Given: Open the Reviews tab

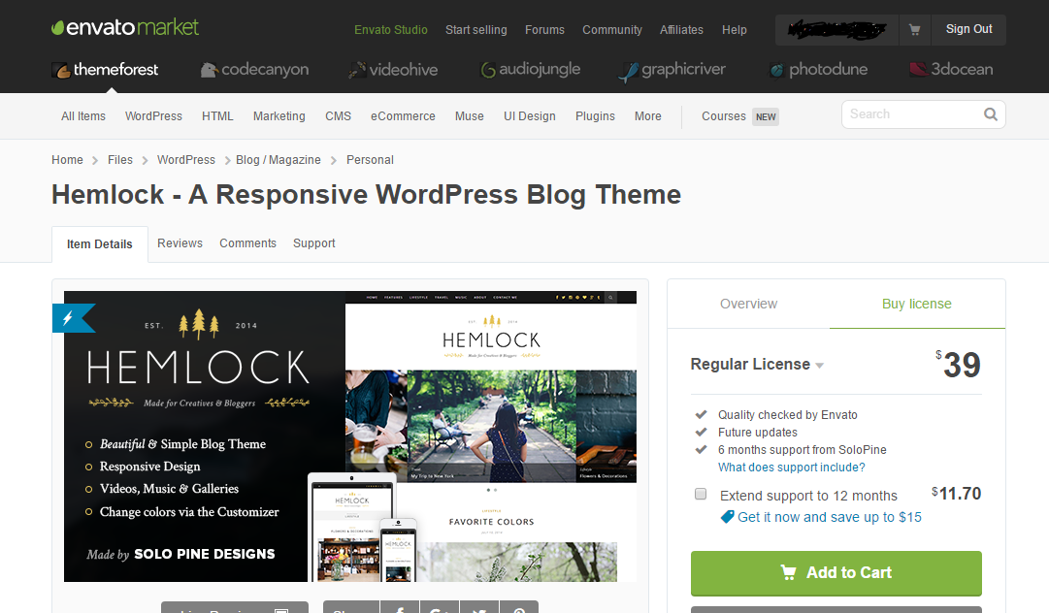Looking at the screenshot, I should [180, 243].
